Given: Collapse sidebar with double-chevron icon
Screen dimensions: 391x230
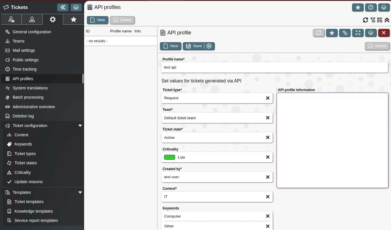Looking at the screenshot, I should (x=63, y=7).
